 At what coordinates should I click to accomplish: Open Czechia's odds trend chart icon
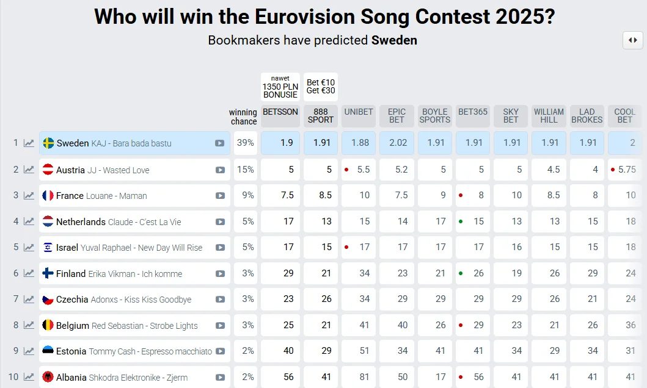pos(29,299)
